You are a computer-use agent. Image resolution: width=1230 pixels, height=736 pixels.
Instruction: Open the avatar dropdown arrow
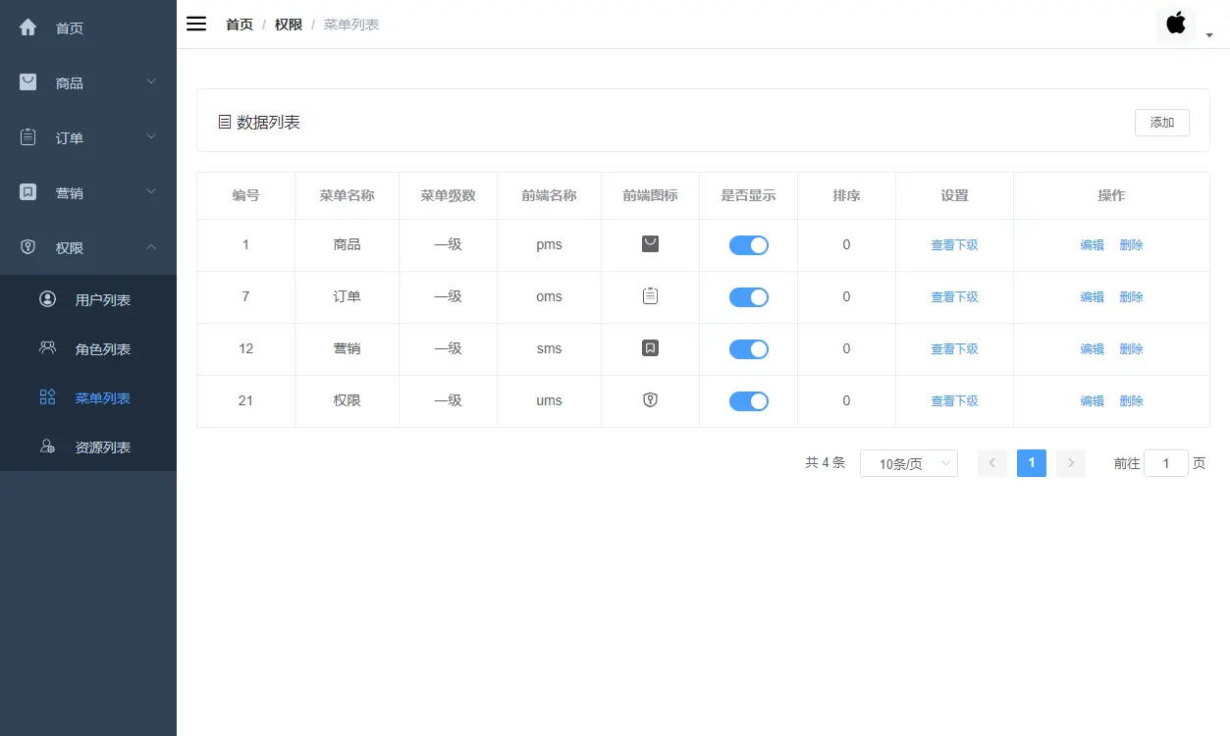coord(1209,35)
